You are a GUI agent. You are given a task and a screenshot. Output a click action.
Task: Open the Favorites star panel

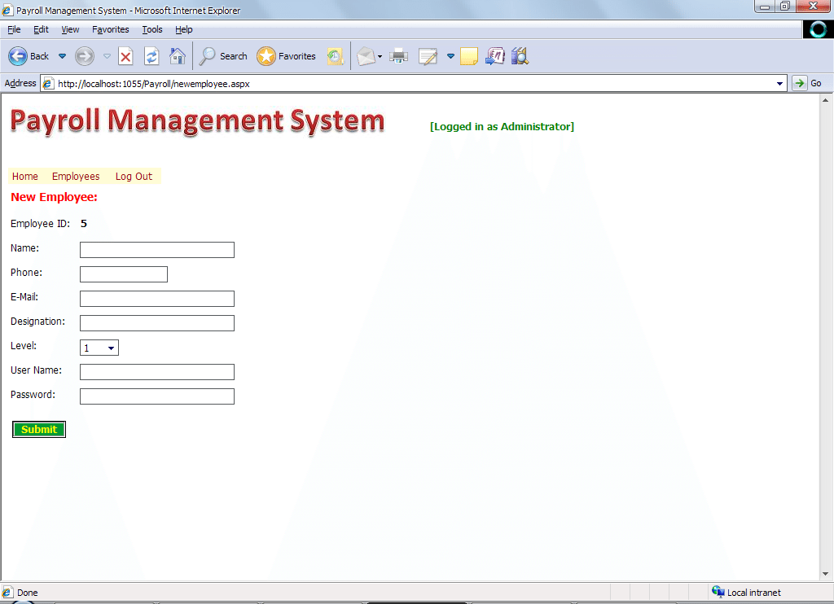point(287,56)
